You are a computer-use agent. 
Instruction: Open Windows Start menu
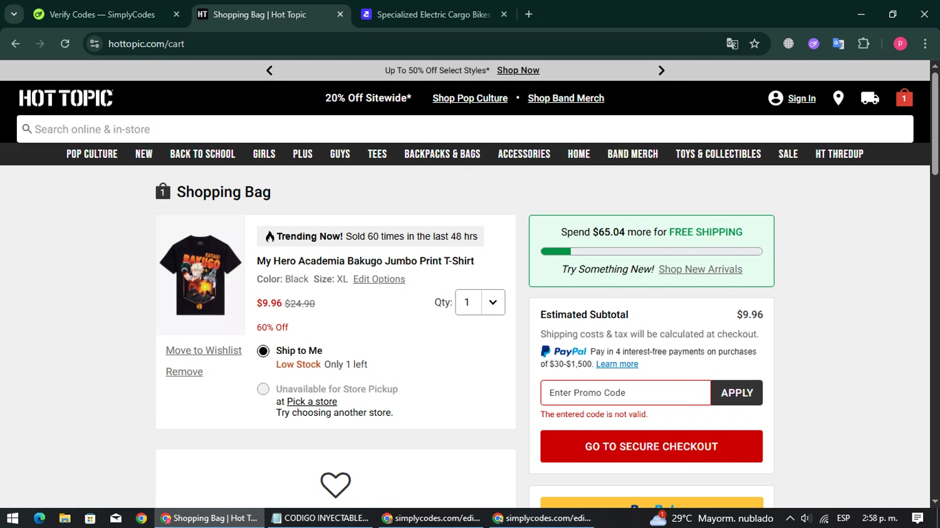13,518
